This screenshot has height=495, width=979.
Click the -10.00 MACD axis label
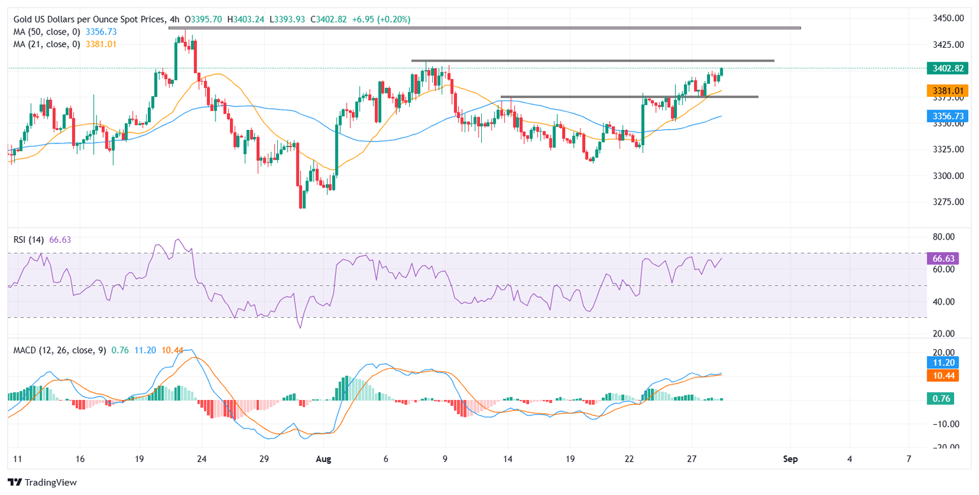946,425
